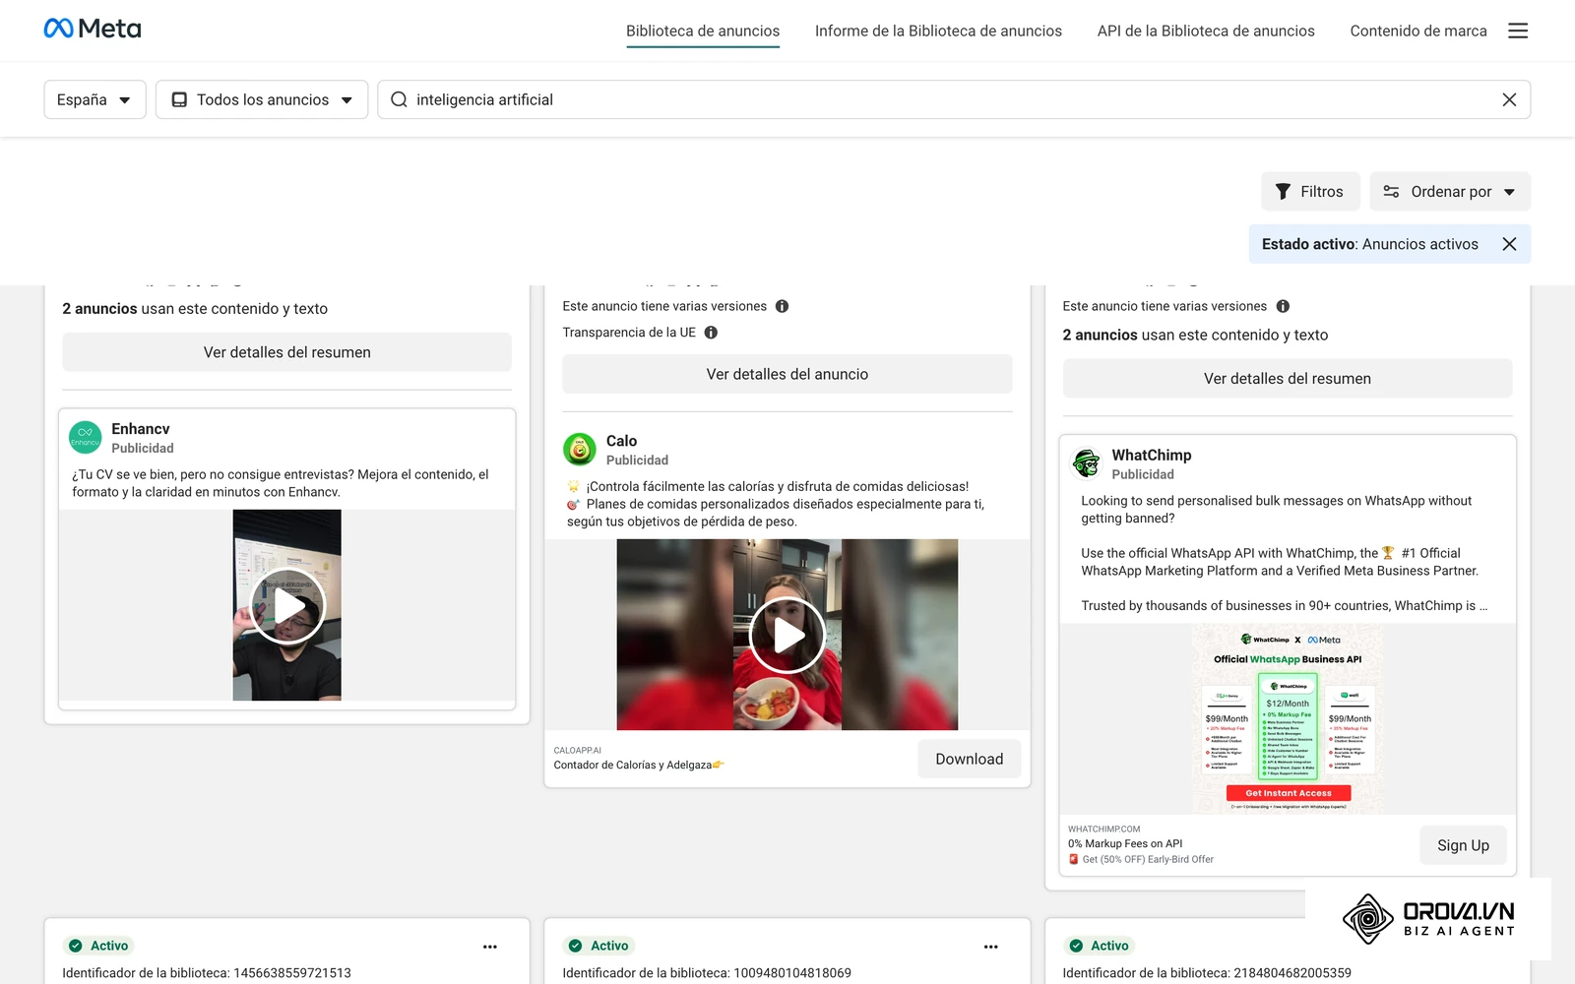Open the Filtros panel
The width and height of the screenshot is (1575, 984).
pyautogui.click(x=1310, y=192)
